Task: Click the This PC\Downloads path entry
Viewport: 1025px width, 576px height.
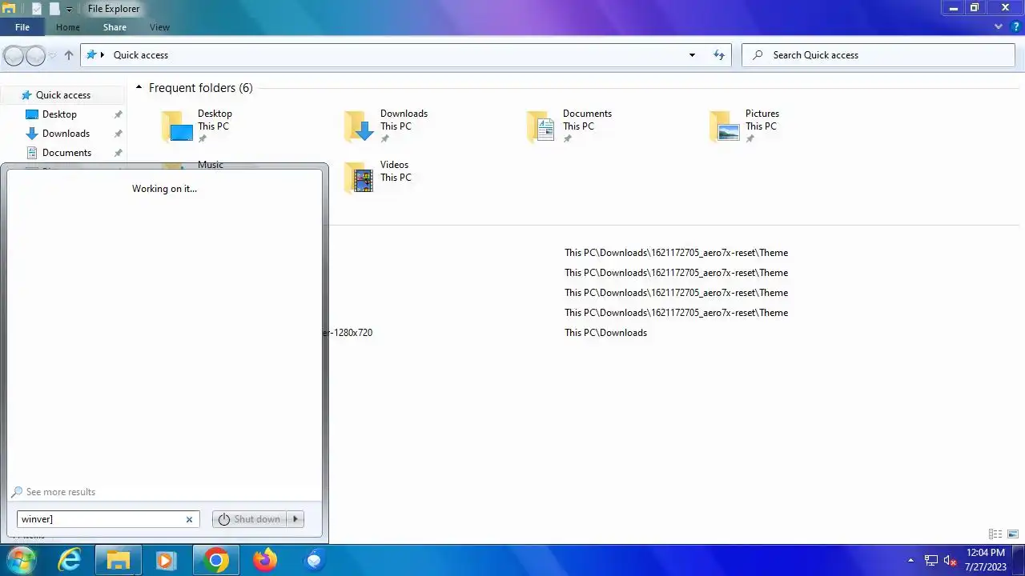Action: (x=605, y=333)
